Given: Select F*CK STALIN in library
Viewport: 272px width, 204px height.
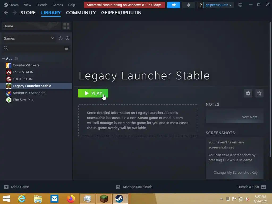Looking at the screenshot, I should [x=36, y=72].
